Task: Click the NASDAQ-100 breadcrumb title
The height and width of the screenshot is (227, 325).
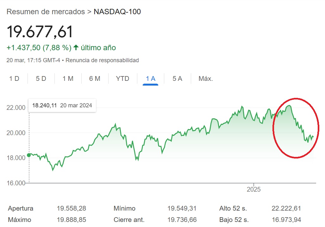Action: pyautogui.click(x=117, y=12)
